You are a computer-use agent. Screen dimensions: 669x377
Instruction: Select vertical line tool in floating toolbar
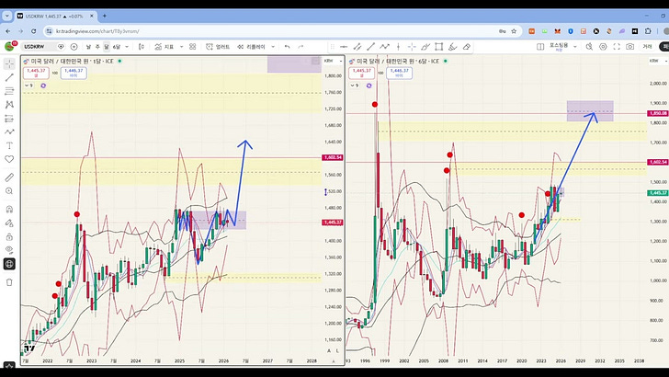(398, 47)
